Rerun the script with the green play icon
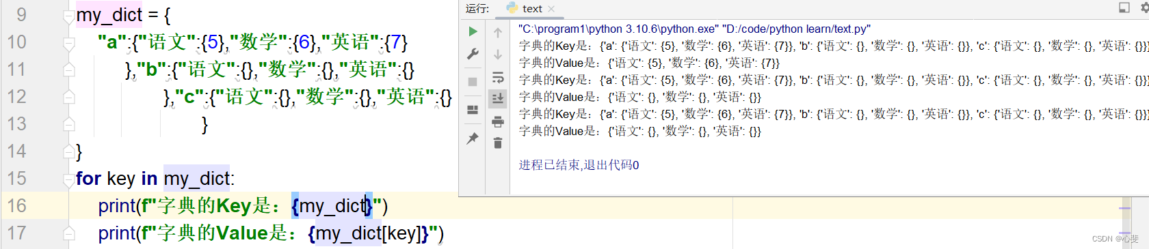 pyautogui.click(x=473, y=31)
